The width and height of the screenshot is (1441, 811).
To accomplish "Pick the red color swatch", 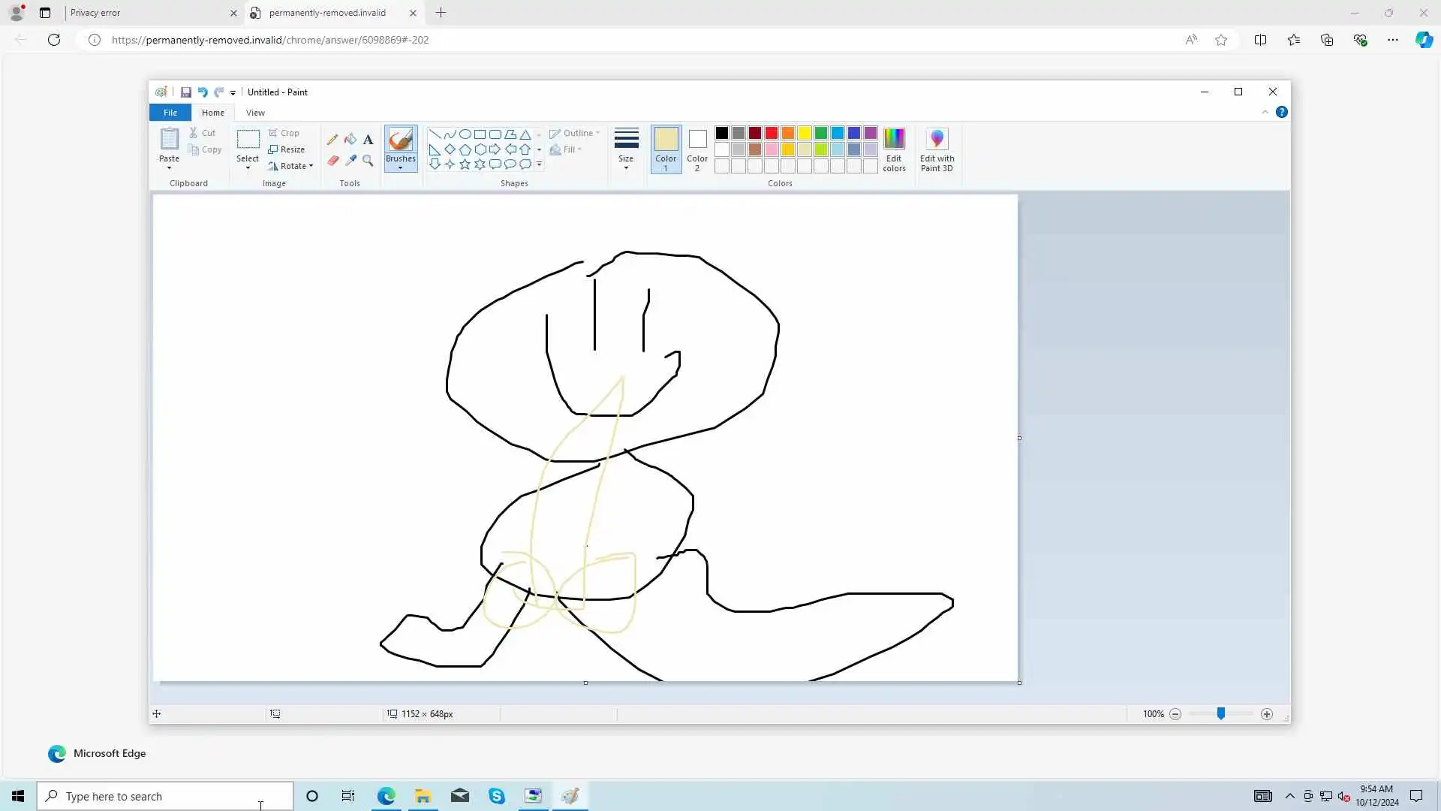I will click(x=772, y=133).
